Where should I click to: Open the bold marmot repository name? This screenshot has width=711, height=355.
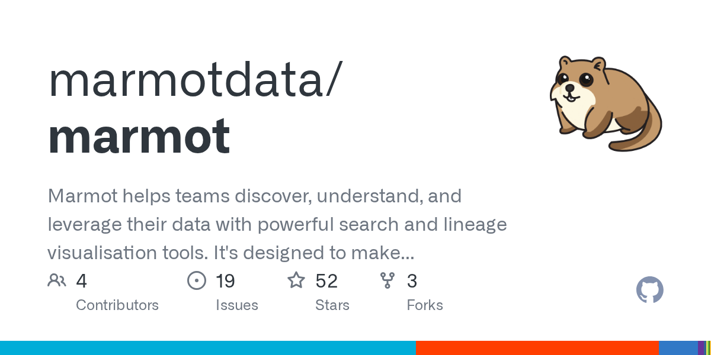click(139, 136)
